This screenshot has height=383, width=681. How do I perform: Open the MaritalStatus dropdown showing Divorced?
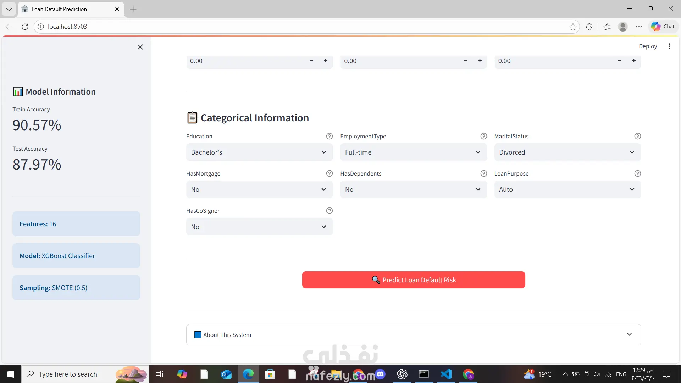567,152
